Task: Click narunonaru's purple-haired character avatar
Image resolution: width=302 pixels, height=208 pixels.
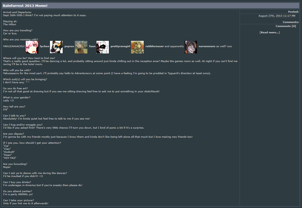Action: click(191, 47)
